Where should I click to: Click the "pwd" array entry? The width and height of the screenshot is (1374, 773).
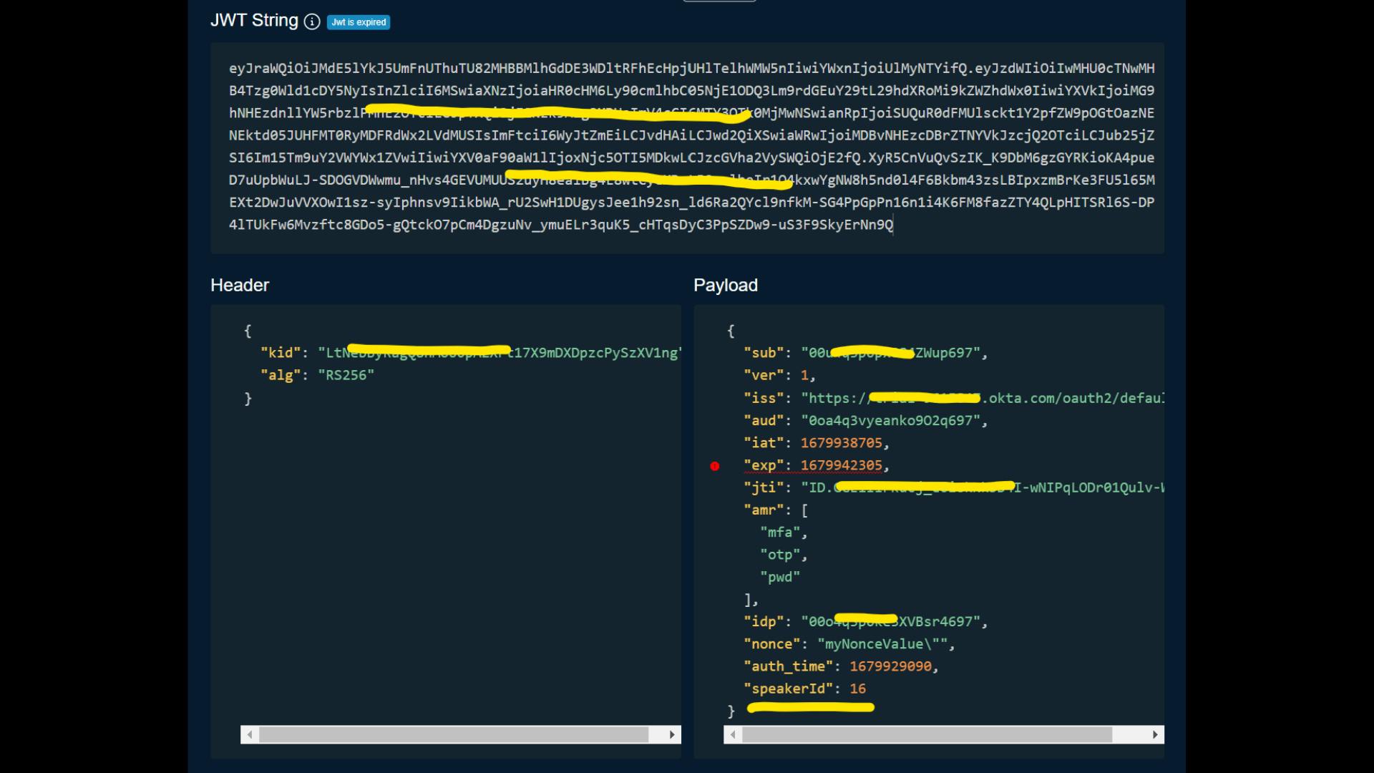point(780,577)
